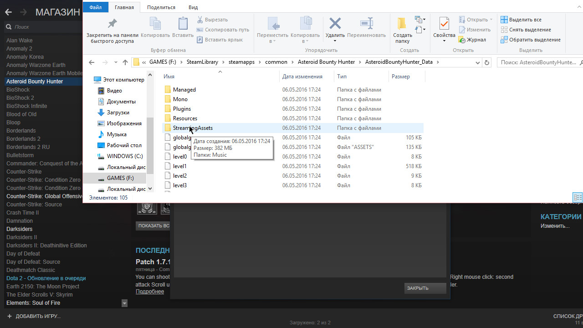Click the Переименовать button
The width and height of the screenshot is (583, 328).
pos(366,27)
